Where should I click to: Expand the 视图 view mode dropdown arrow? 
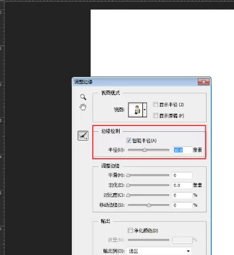pos(145,110)
